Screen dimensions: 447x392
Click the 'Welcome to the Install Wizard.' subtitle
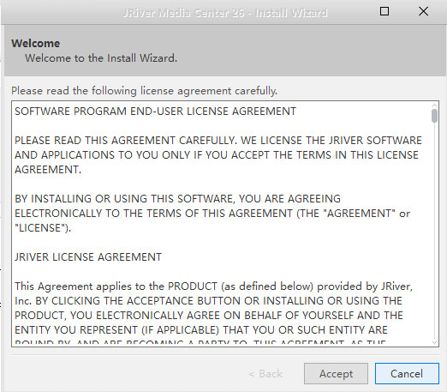pyautogui.click(x=101, y=58)
